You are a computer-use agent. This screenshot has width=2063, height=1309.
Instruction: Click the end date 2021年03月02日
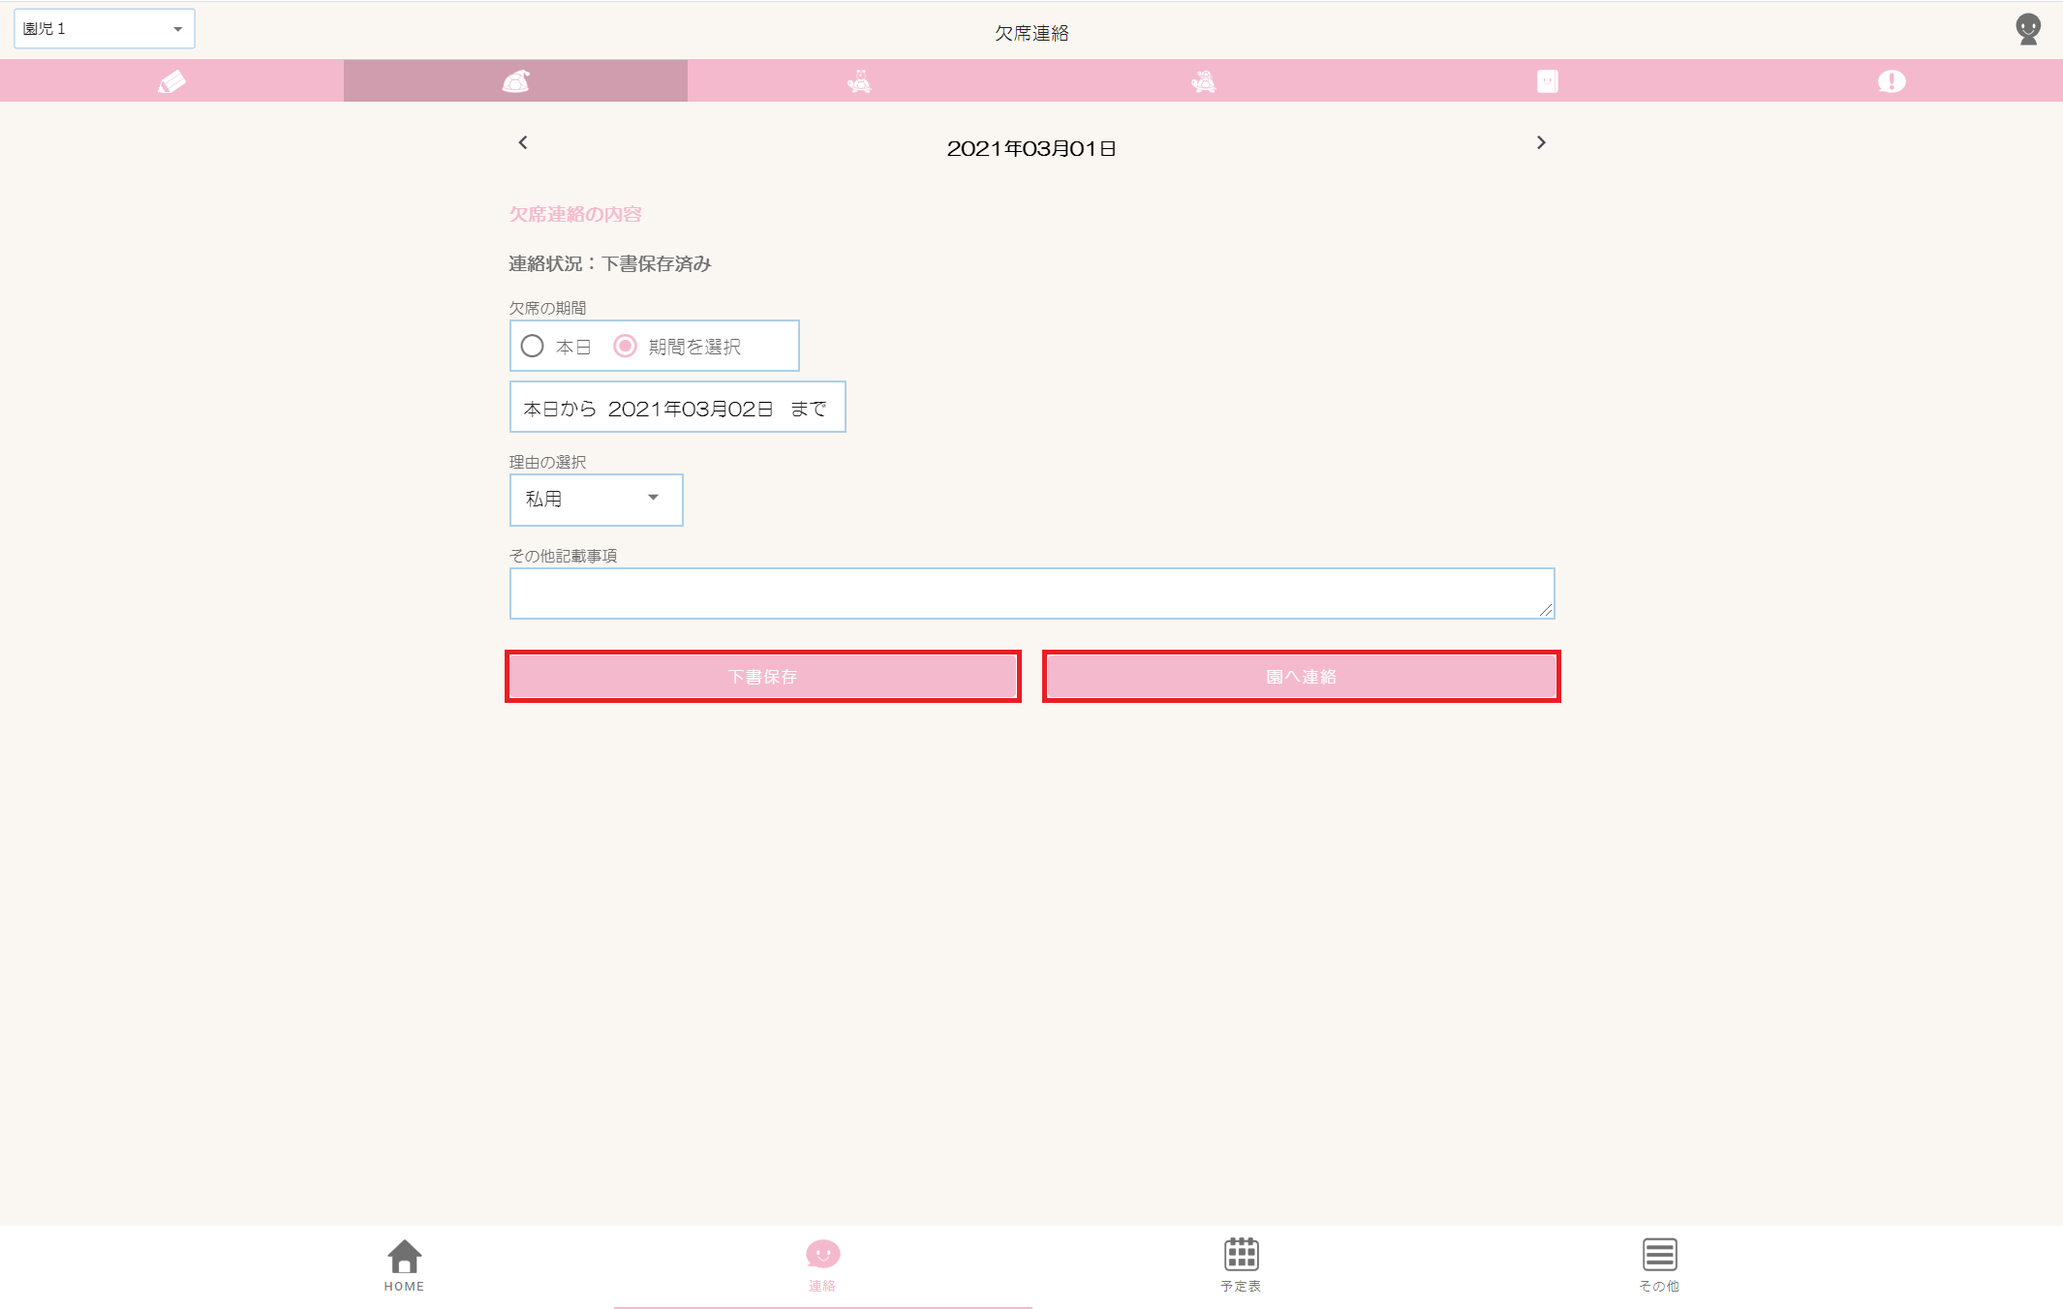tap(691, 409)
